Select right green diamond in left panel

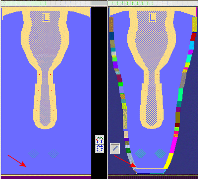coord(54,153)
